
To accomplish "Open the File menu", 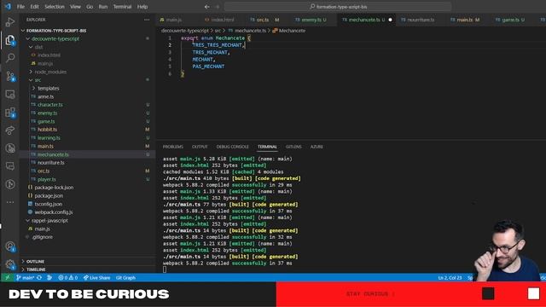I will coord(20,7).
